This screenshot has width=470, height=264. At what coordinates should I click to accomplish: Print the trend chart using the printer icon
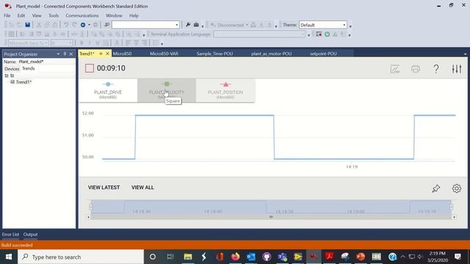(416, 69)
